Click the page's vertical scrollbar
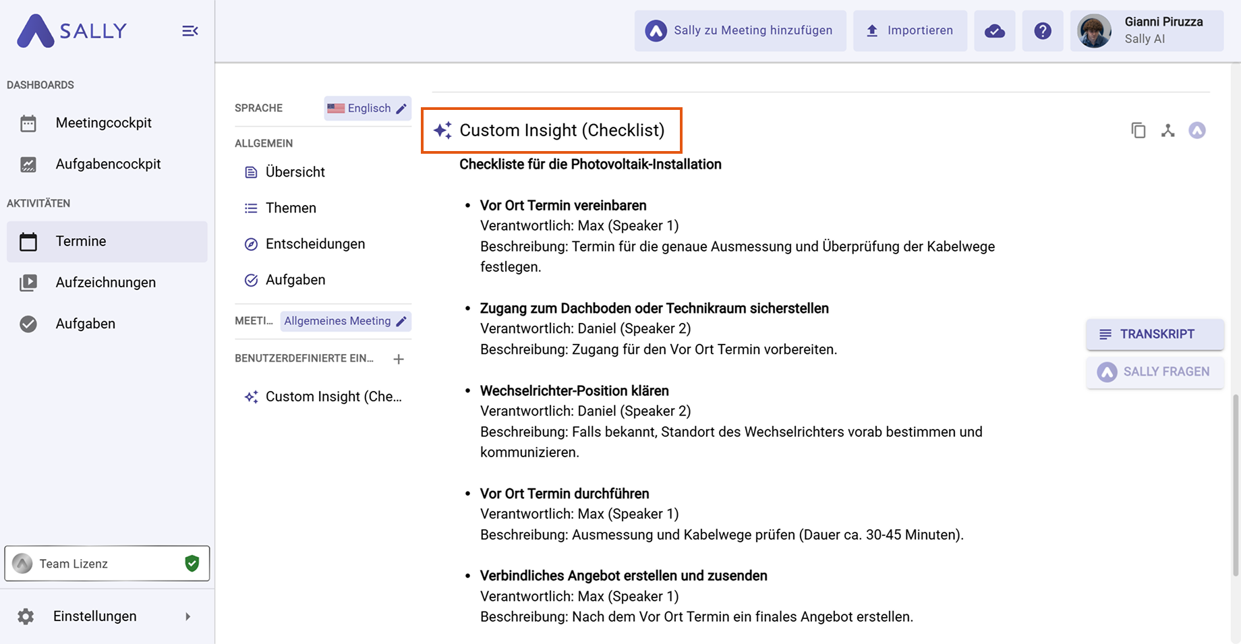 [x=1236, y=486]
